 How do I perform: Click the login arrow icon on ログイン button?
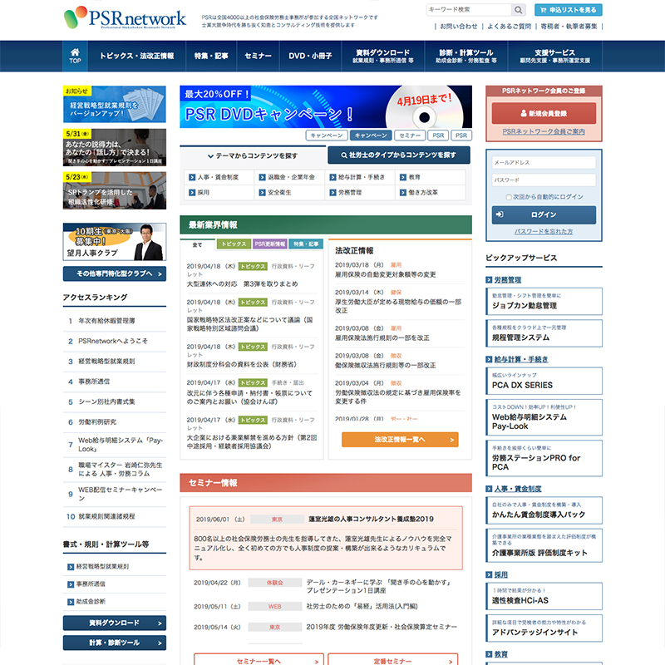click(x=500, y=214)
